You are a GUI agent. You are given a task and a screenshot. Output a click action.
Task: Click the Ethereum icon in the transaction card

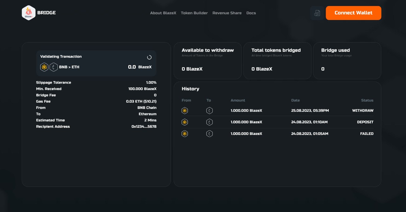(53, 67)
